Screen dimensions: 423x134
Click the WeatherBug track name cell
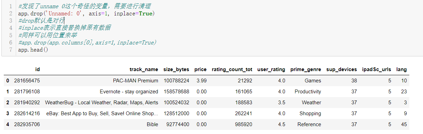point(101,103)
